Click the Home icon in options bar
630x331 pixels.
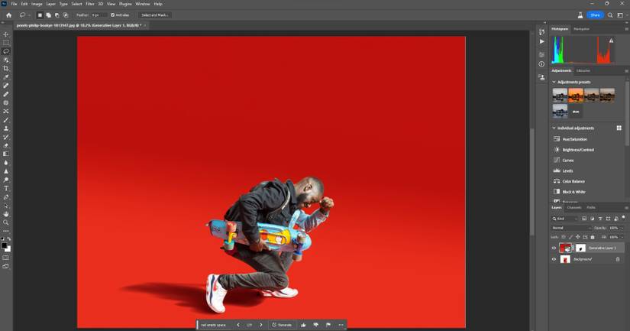click(x=9, y=15)
